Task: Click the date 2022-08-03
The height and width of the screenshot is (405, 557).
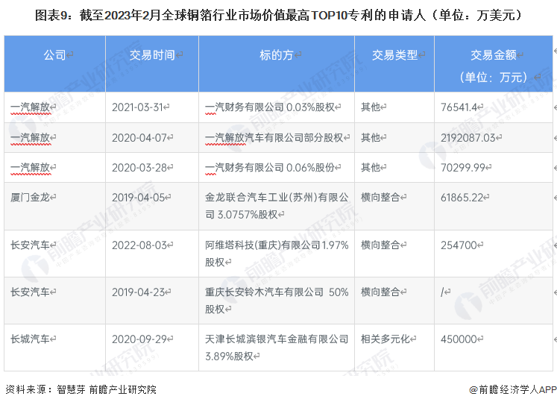Action: (139, 245)
